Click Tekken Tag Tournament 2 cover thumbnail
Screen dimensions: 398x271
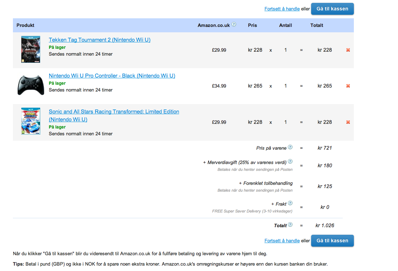(31, 49)
